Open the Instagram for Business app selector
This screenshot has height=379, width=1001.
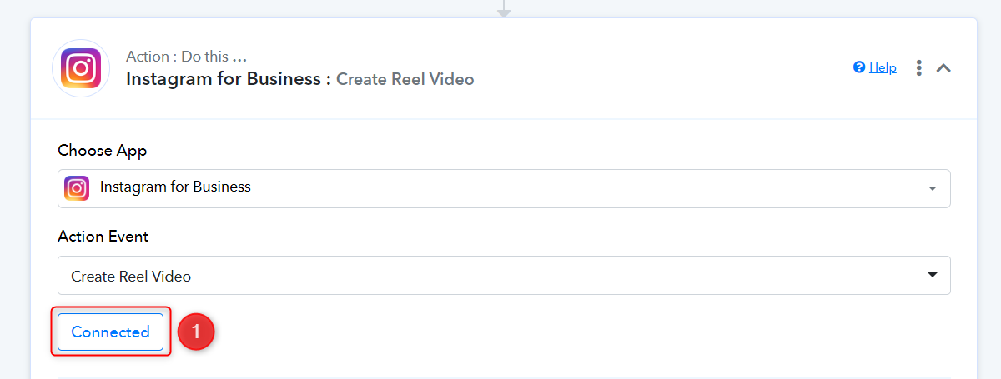coord(500,189)
